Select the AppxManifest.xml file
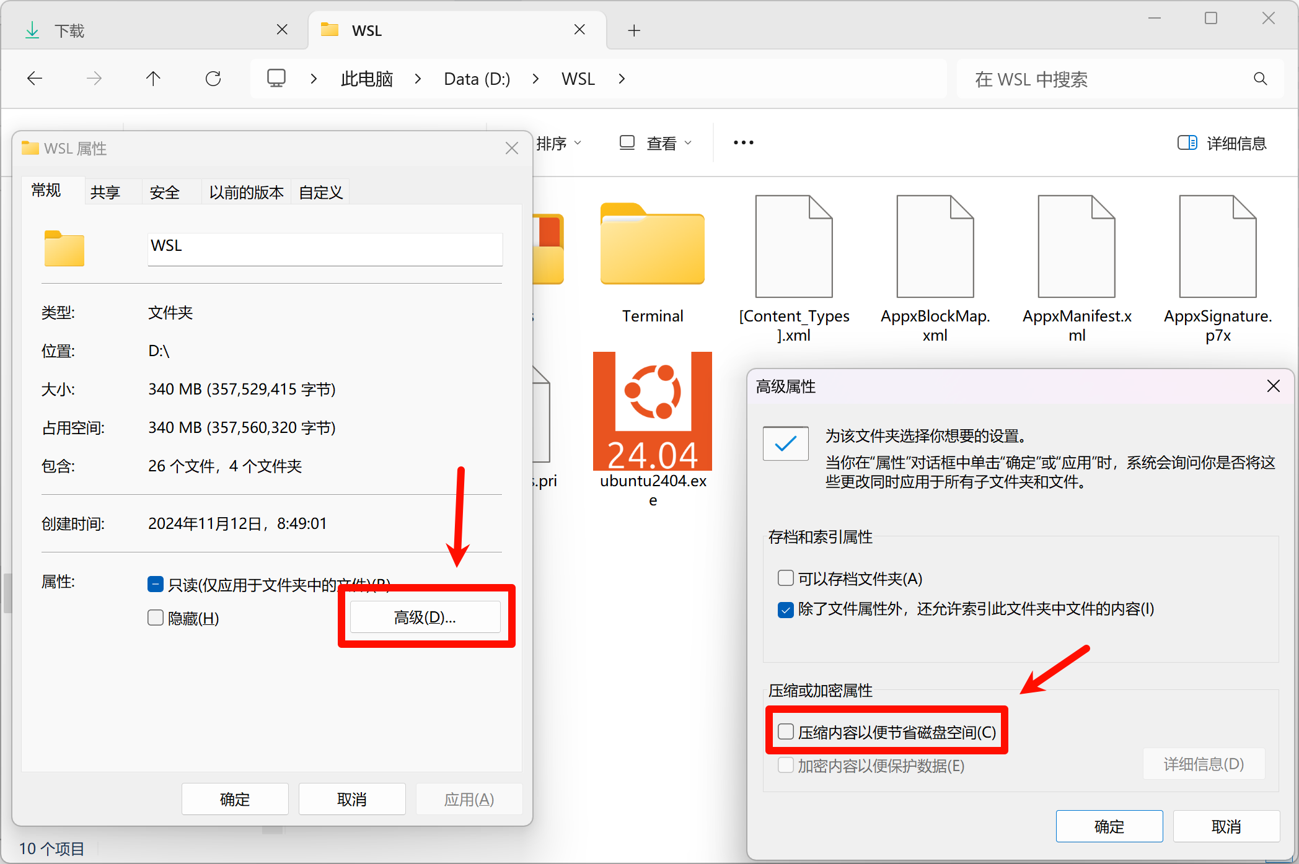 click(x=1077, y=247)
